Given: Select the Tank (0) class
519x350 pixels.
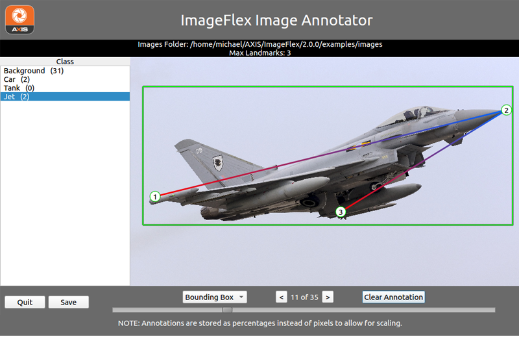Looking at the screenshot, I should pos(65,88).
